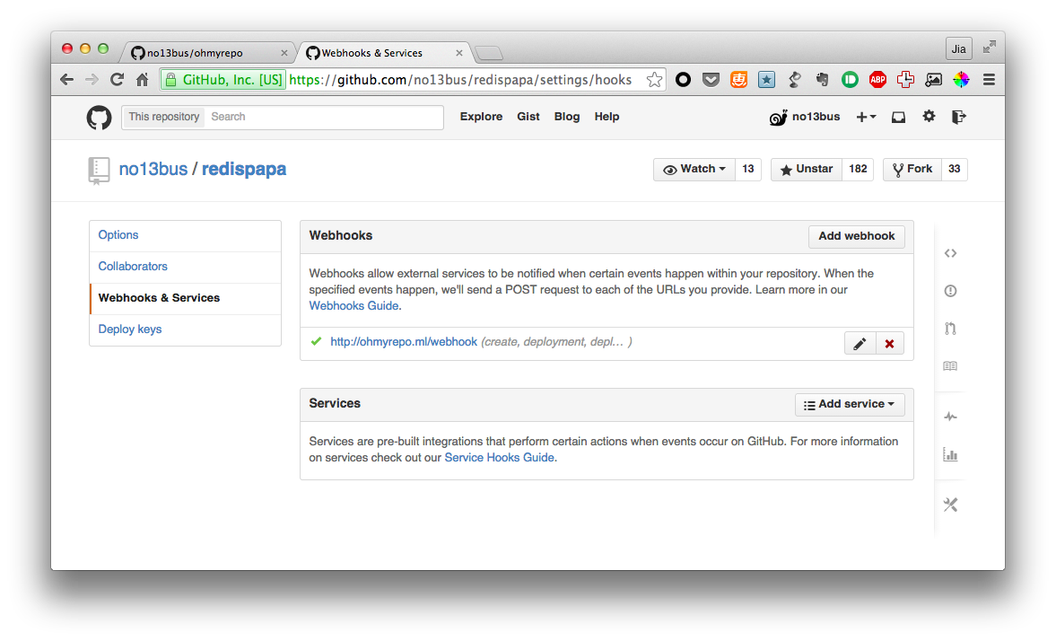This screenshot has width=1056, height=641.
Task: Click the browser back arrow
Action: click(66, 80)
